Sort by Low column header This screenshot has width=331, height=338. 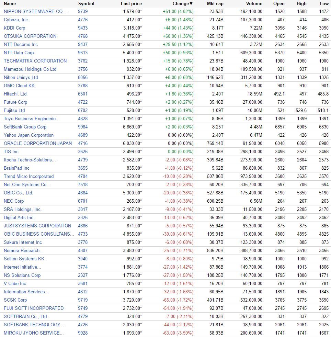tap(324, 4)
